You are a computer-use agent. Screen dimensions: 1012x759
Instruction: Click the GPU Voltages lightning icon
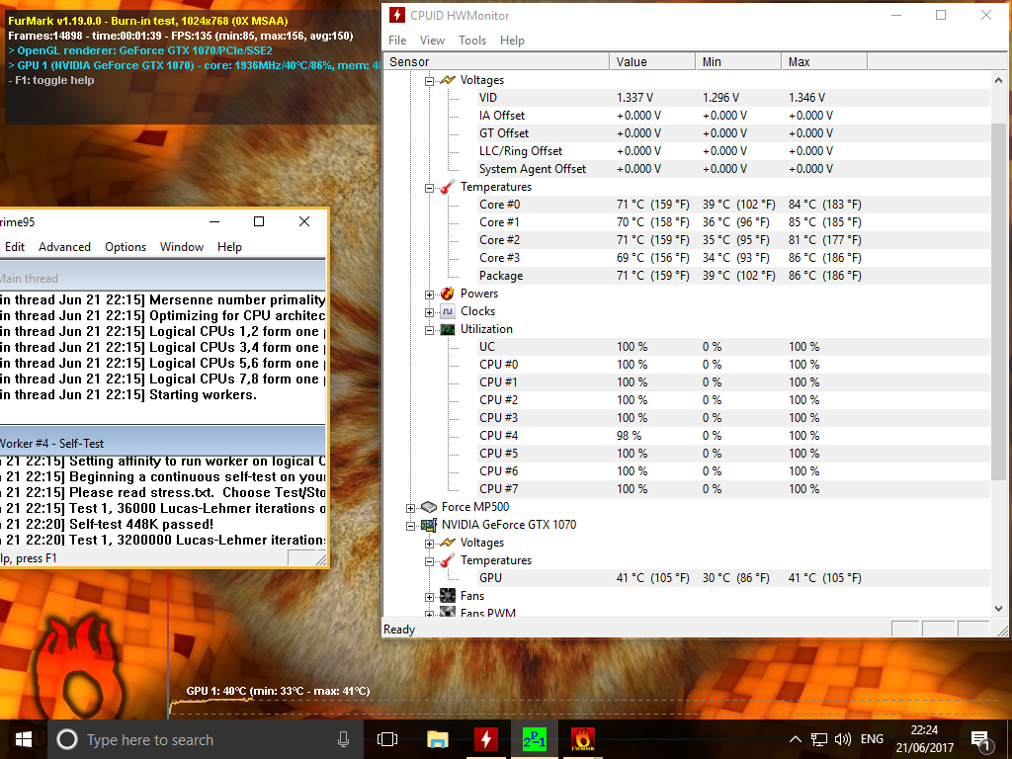448,543
